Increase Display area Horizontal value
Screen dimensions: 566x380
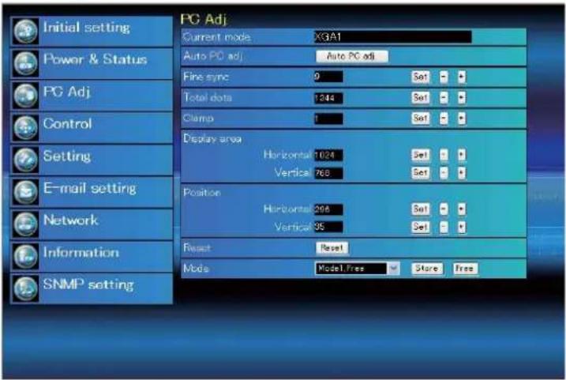pyautogui.click(x=461, y=155)
